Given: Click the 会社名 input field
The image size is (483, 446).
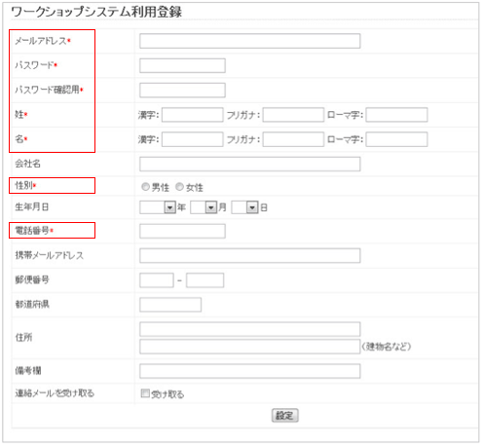Looking at the screenshot, I should 249,164.
